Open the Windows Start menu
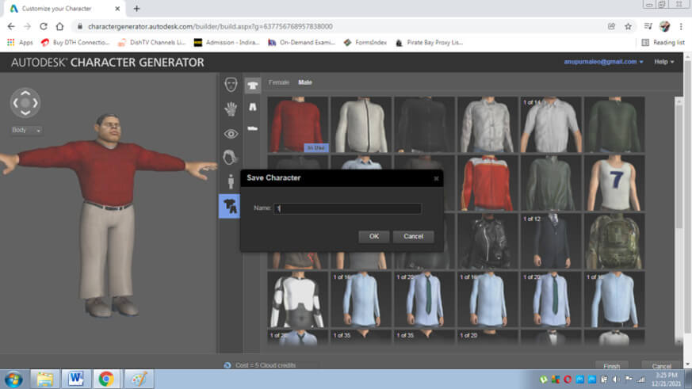 point(13,379)
